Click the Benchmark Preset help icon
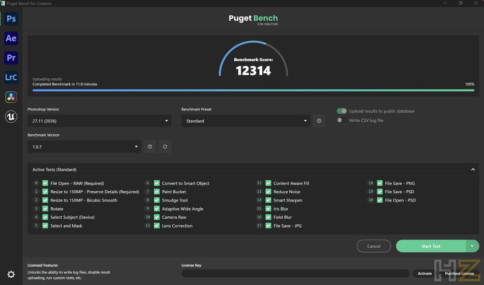 (x=319, y=121)
